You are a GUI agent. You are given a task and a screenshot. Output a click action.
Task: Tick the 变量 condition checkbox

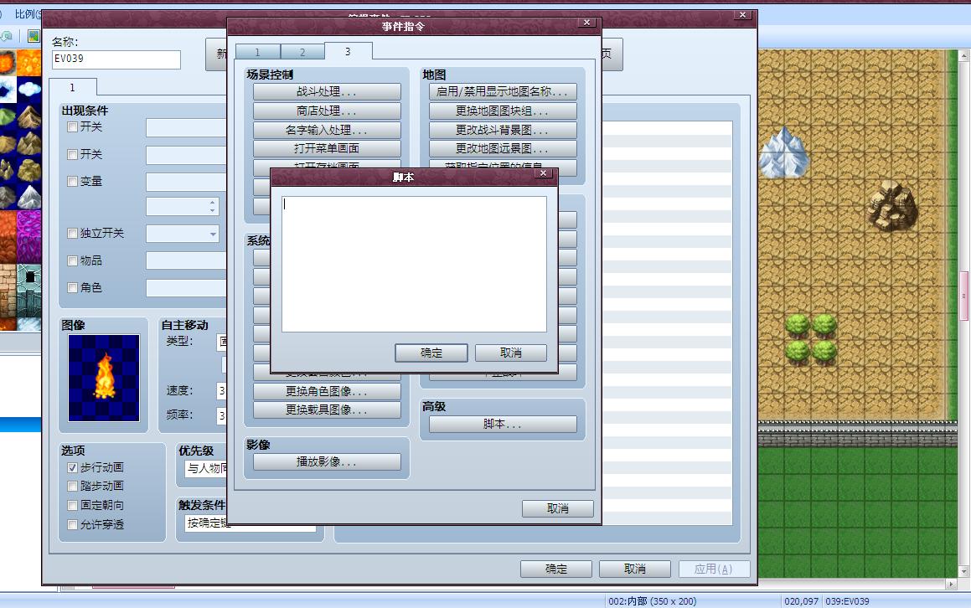coord(72,182)
